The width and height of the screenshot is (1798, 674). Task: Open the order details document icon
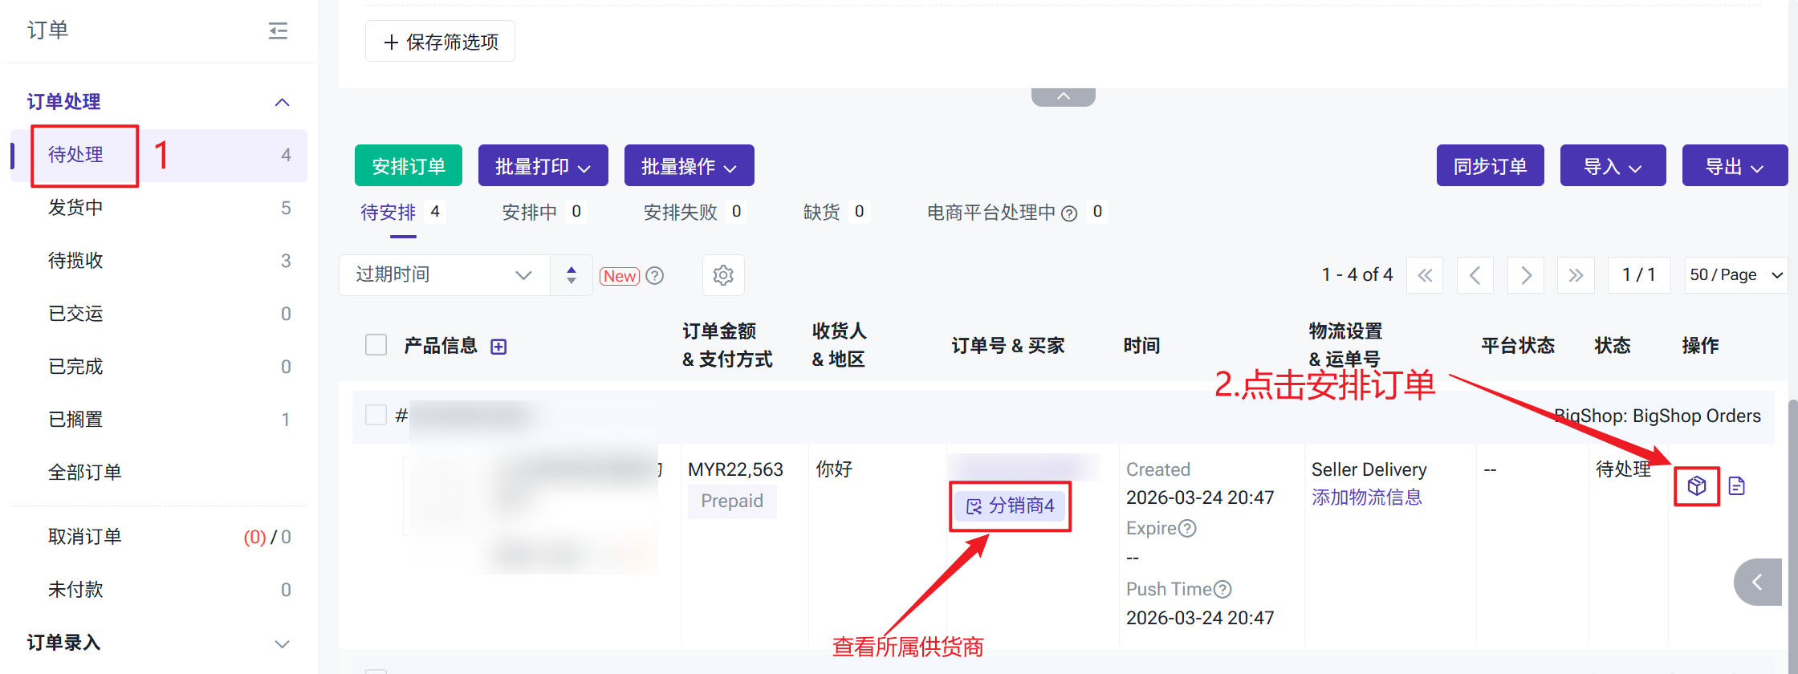pos(1736,485)
